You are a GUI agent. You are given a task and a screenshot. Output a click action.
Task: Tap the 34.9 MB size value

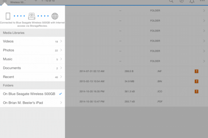click(x=129, y=81)
